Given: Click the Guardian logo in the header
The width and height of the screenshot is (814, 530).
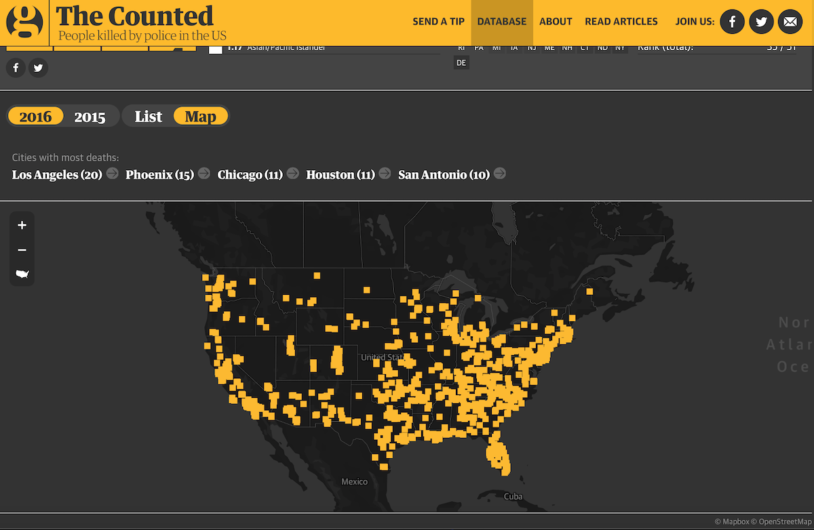Looking at the screenshot, I should pyautogui.click(x=24, y=22).
